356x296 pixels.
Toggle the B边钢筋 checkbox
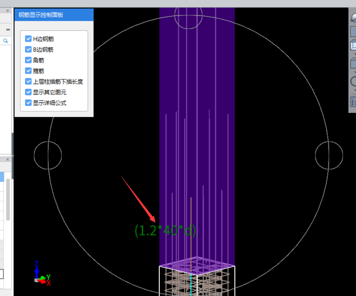tap(28, 49)
